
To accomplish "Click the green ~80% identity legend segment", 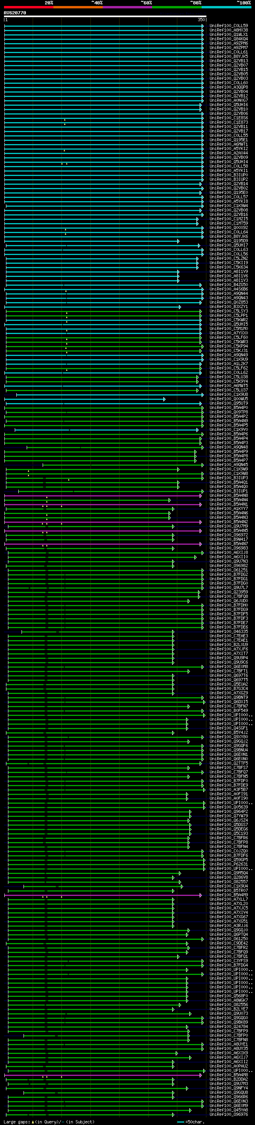I will click(x=177, y=7).
